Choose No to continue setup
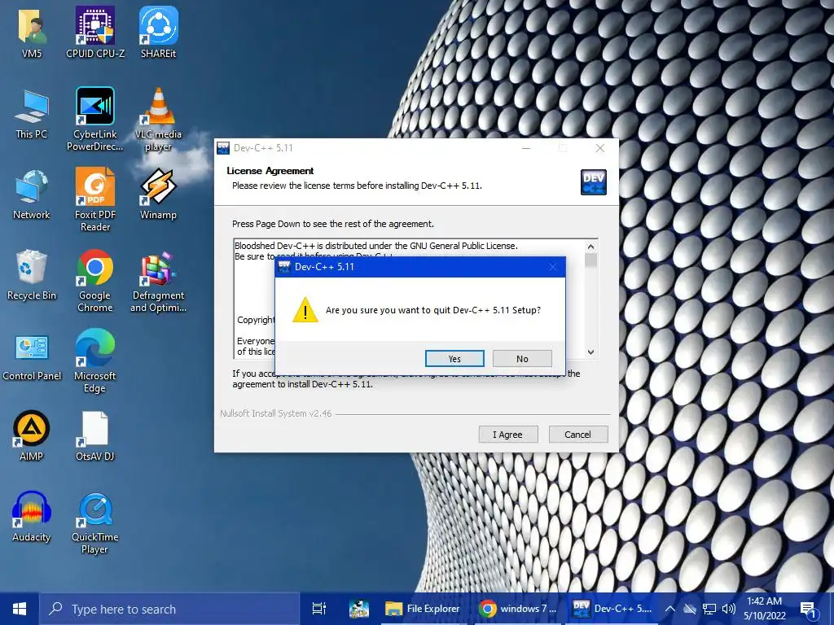The width and height of the screenshot is (834, 625). [522, 359]
